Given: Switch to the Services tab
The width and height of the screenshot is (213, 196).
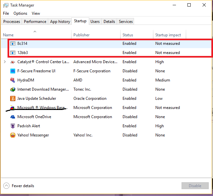Looking at the screenshot, I should coord(126,22).
